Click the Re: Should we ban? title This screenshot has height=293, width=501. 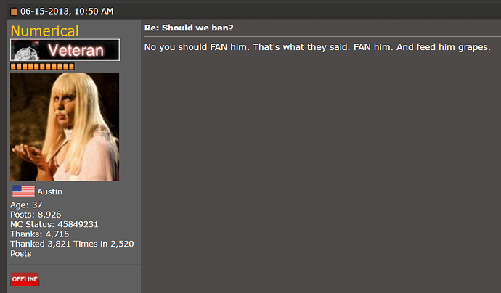189,28
